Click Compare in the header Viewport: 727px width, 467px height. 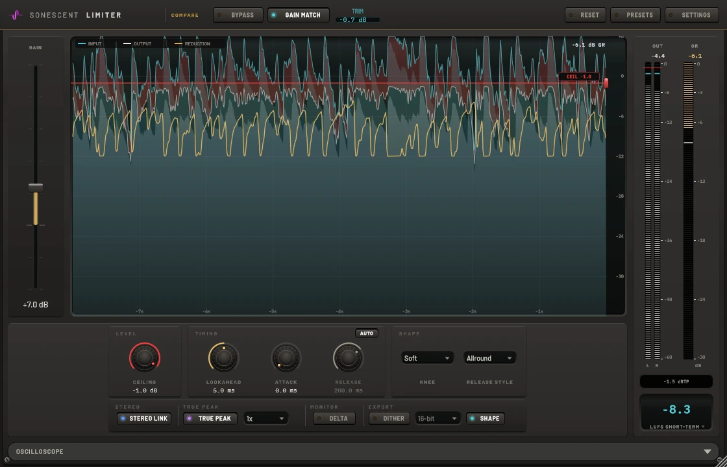coord(184,16)
